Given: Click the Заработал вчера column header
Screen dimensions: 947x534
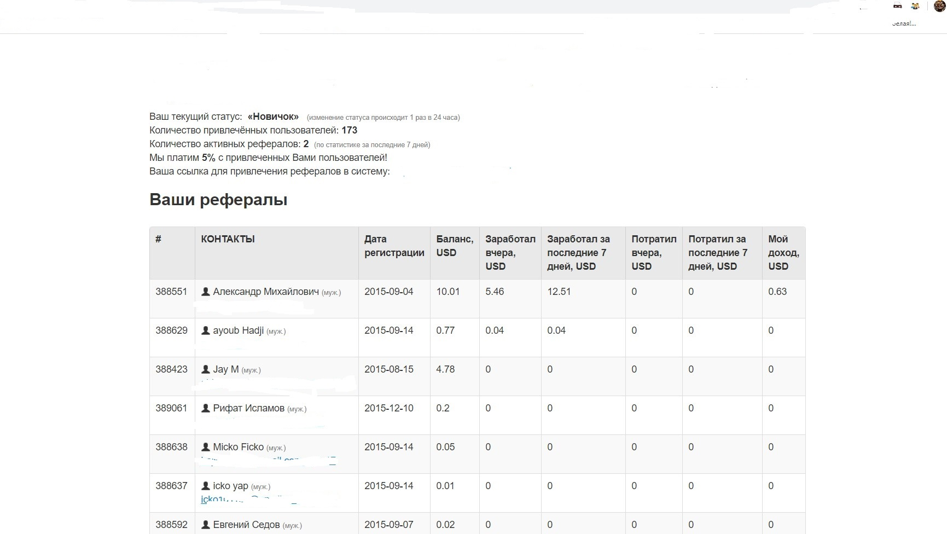Looking at the screenshot, I should [510, 253].
